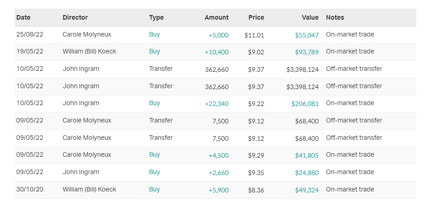
Task: Click the +10,400 amount
Action: 216,52
